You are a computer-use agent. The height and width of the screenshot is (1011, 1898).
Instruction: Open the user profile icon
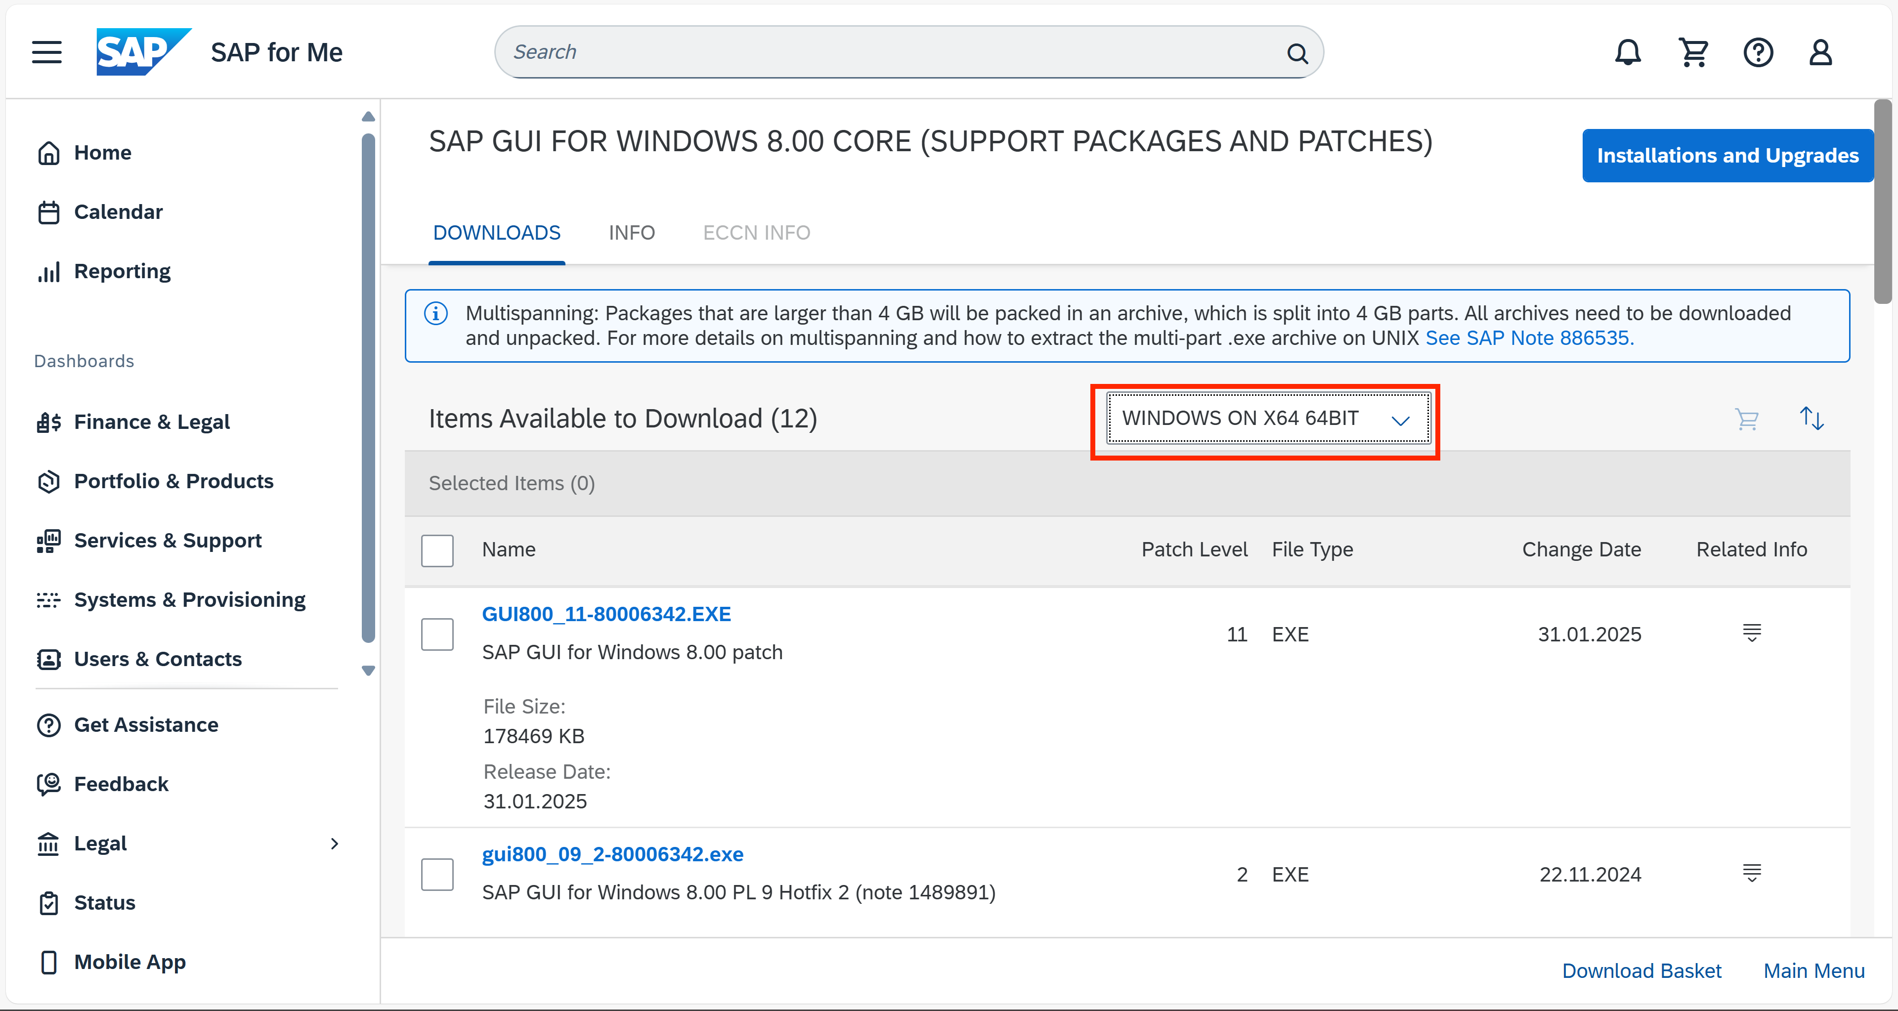(1820, 52)
